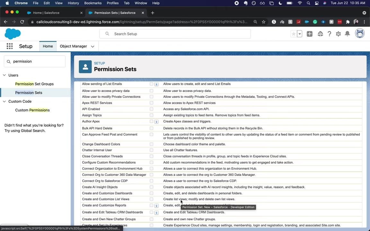Check Connect Org to Customer 360 Data Manager box
Viewport: 370px width, 231px height.
(152, 175)
